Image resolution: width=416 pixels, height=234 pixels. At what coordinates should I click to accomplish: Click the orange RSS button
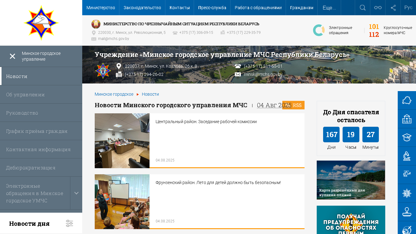tap(293, 105)
